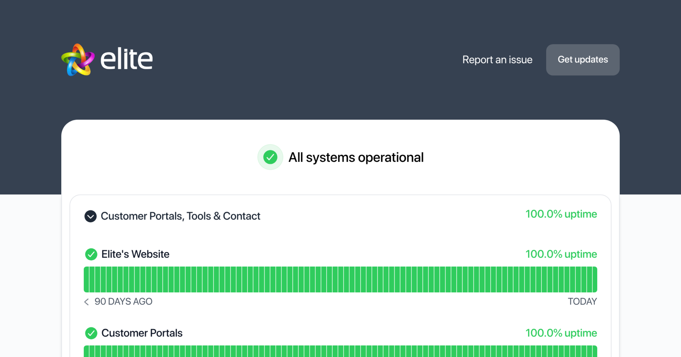Viewport: 681px width, 357px height.
Task: Click the Customer Portals 100.0% uptime value
Action: pos(561,333)
